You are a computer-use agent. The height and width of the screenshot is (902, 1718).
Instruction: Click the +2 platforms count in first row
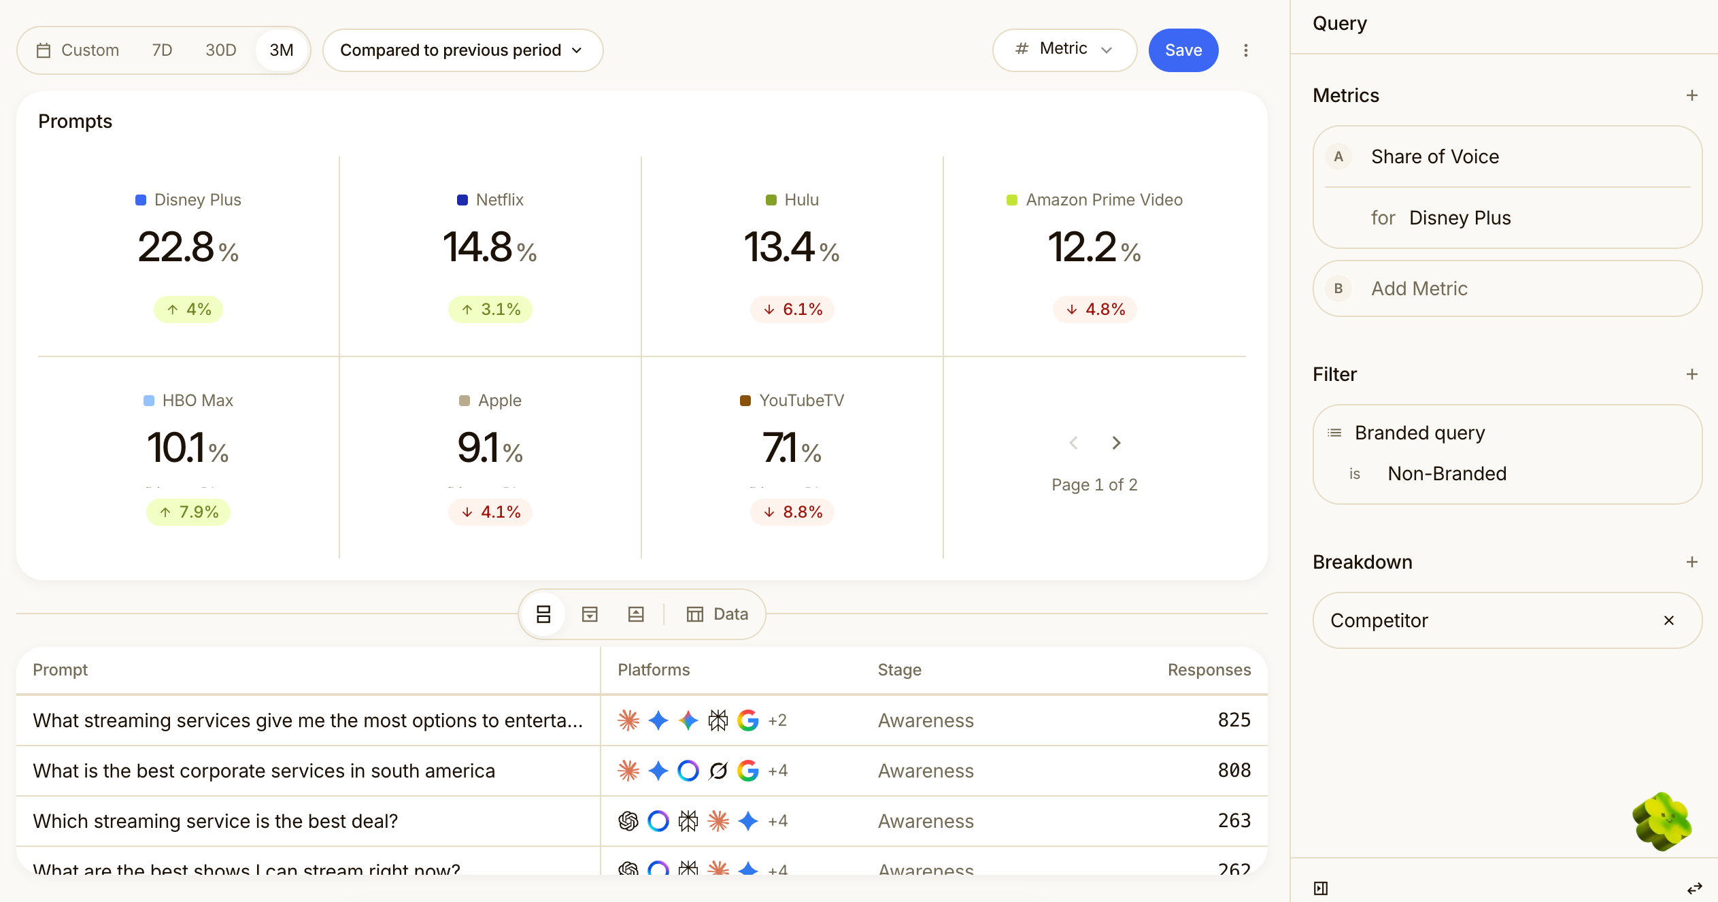(x=777, y=720)
